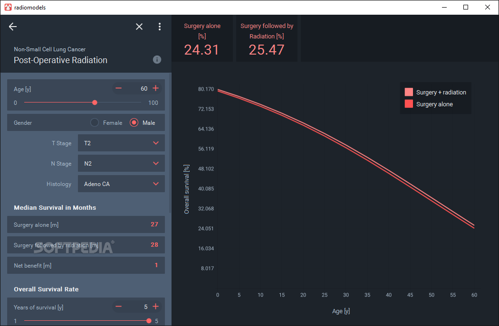
Task: Click the Years of survival slider handle
Action: click(149, 321)
